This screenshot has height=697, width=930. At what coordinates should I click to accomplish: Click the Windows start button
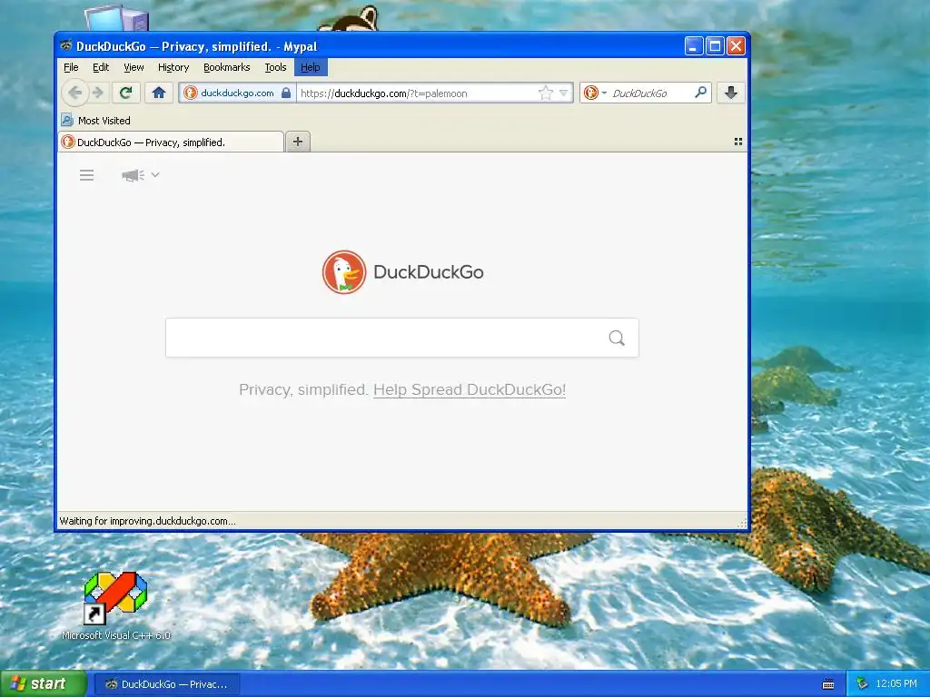[44, 684]
